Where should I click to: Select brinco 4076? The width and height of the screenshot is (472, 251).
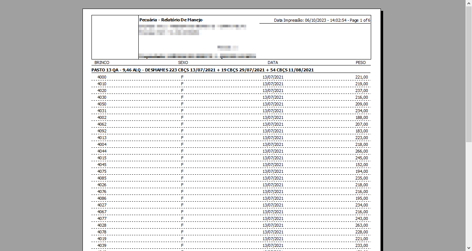coord(102,192)
